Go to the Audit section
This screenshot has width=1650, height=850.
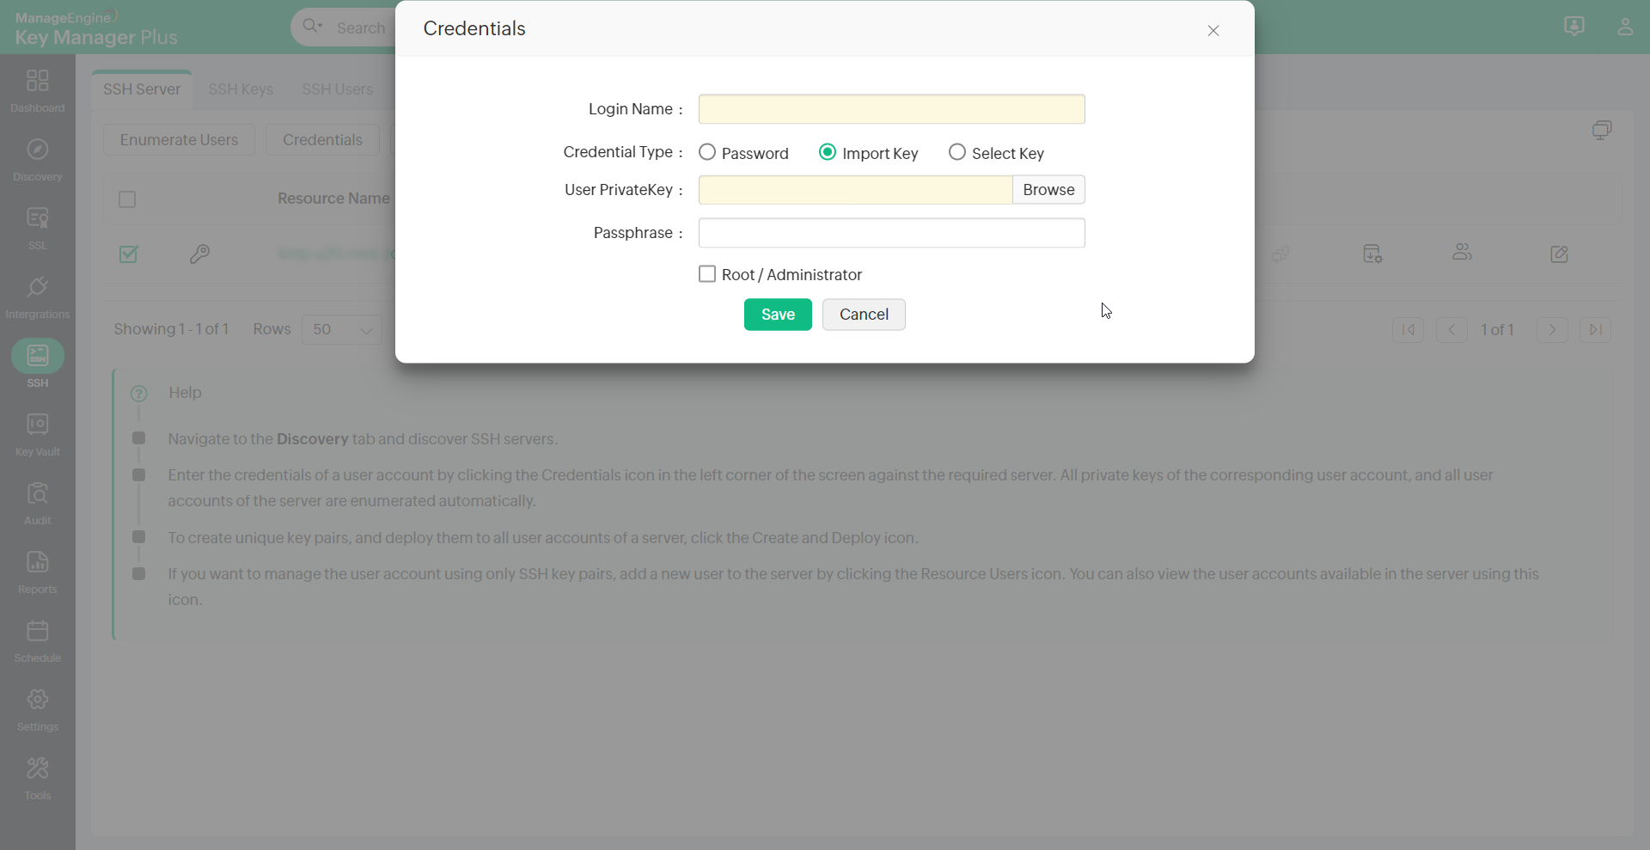tap(37, 502)
